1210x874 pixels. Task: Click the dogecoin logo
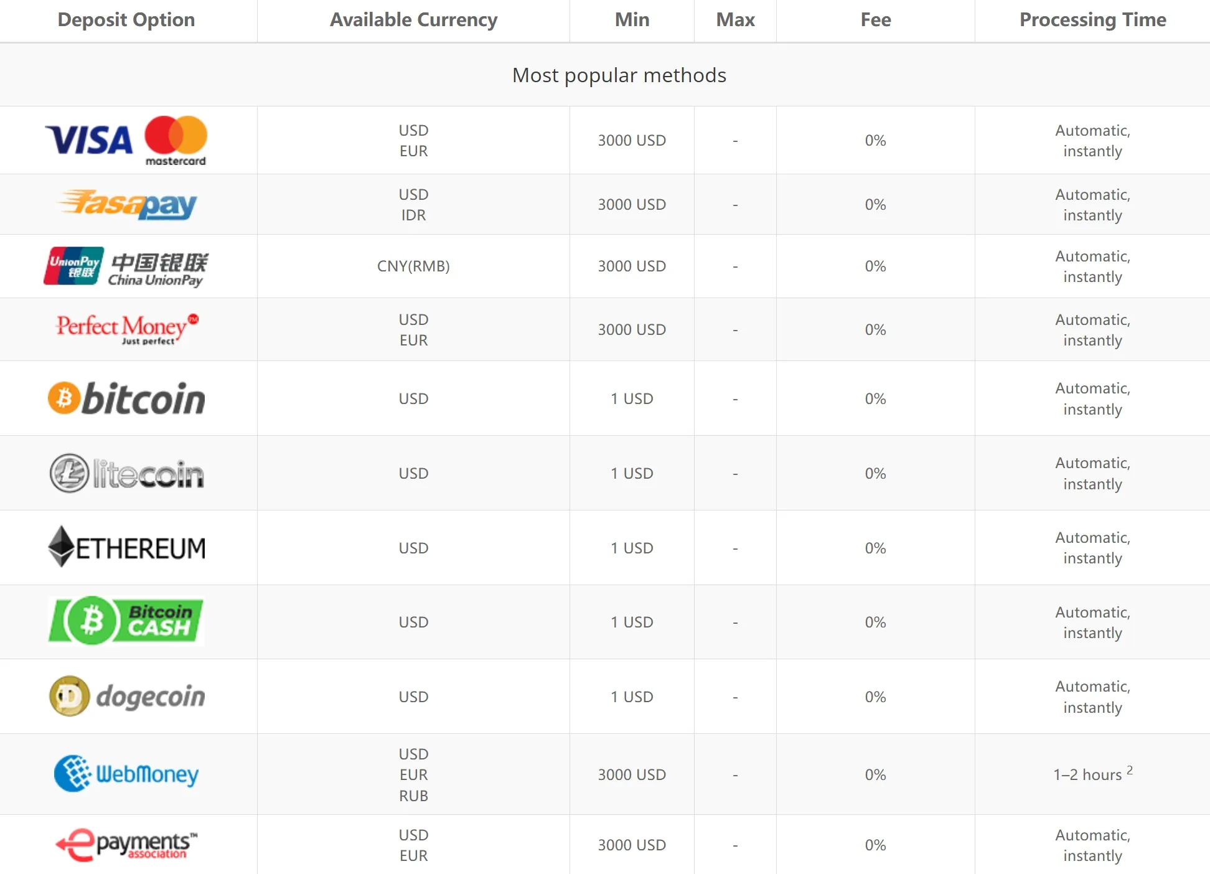(x=127, y=696)
